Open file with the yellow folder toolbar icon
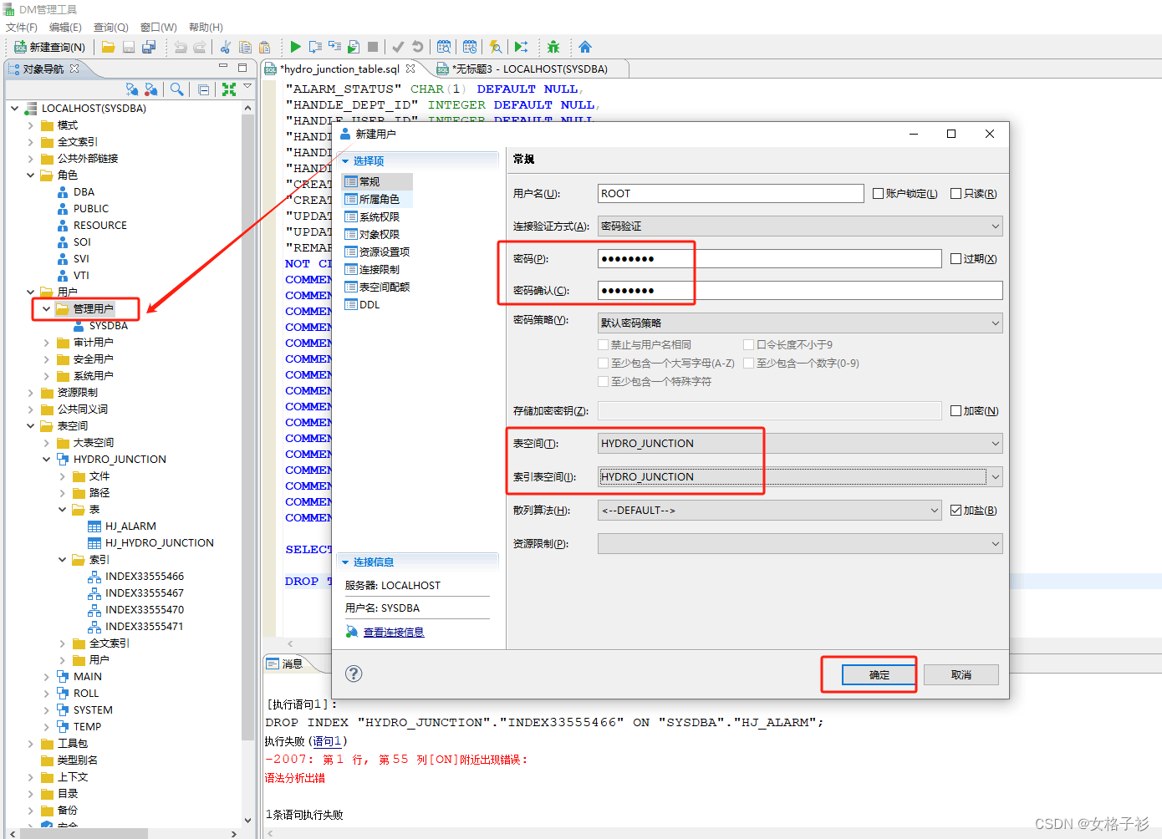1162x839 pixels. pyautogui.click(x=109, y=47)
